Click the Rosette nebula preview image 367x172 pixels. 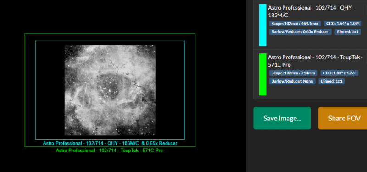click(x=110, y=90)
